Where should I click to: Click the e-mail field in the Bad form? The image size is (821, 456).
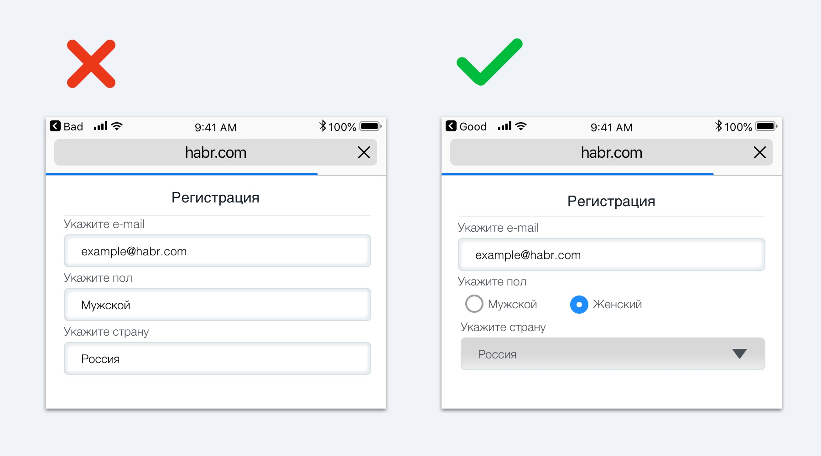click(217, 251)
